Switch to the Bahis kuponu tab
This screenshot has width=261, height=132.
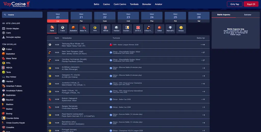click(224, 14)
